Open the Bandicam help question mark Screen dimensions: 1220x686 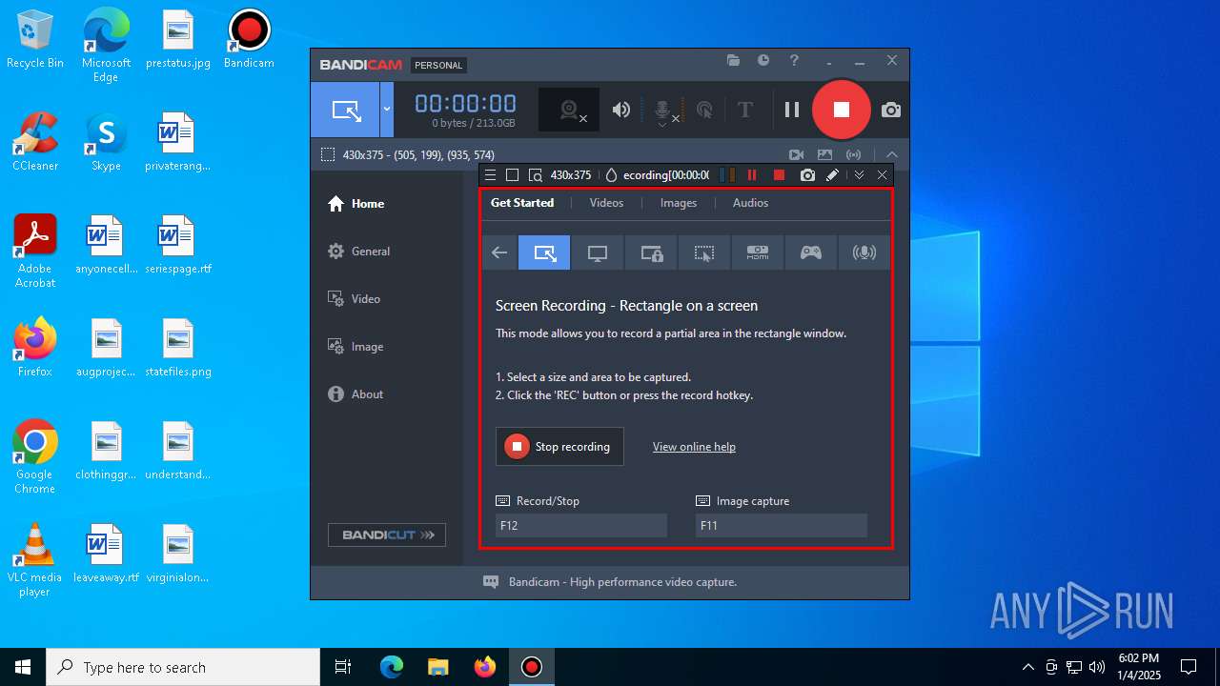pos(794,60)
